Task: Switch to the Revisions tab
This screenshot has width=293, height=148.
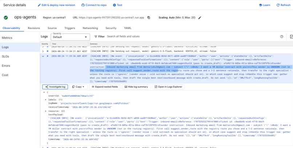Action: (x=34, y=28)
